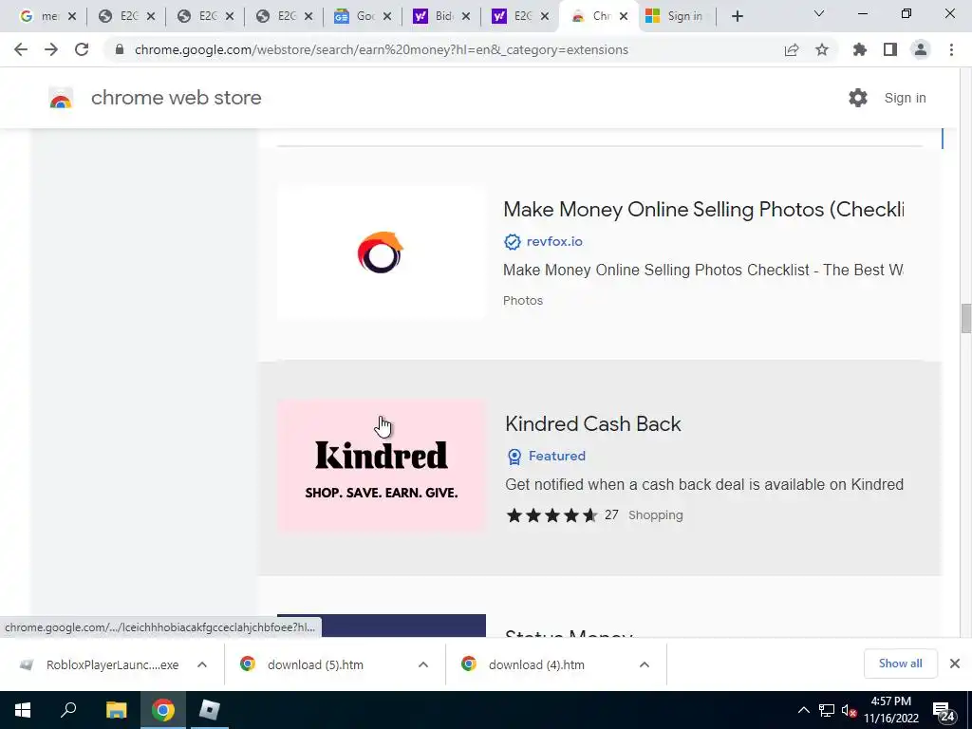Viewport: 972px width, 729px height.
Task: Click the address bar URL
Action: [x=382, y=49]
